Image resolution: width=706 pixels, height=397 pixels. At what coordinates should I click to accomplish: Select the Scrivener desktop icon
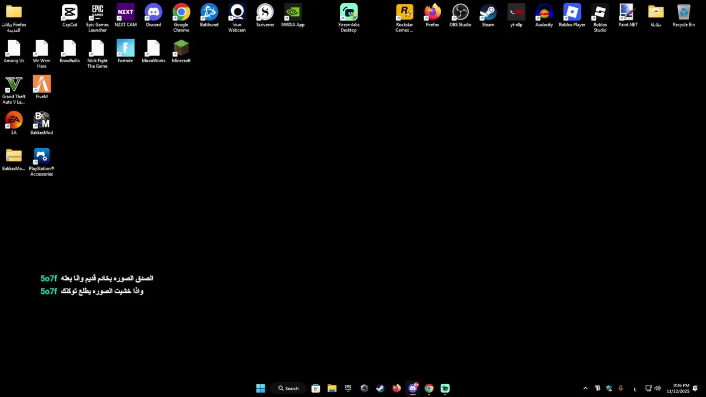tap(265, 16)
